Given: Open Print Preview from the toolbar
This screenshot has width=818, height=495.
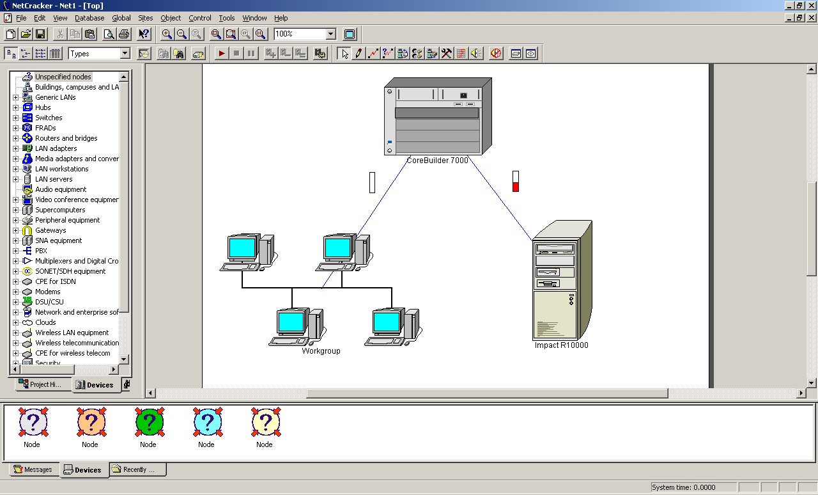Looking at the screenshot, I should coord(109,35).
